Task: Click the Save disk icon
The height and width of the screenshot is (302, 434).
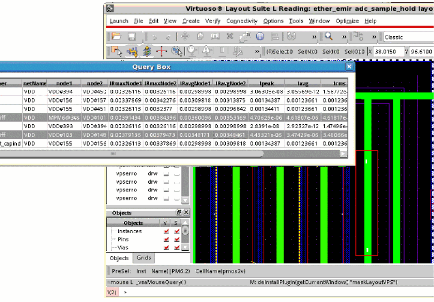Action: 132,37
